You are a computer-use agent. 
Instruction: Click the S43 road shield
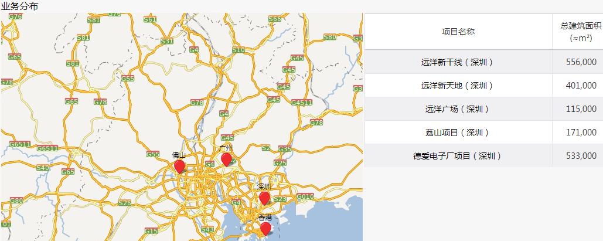pyautogui.click(x=207, y=229)
